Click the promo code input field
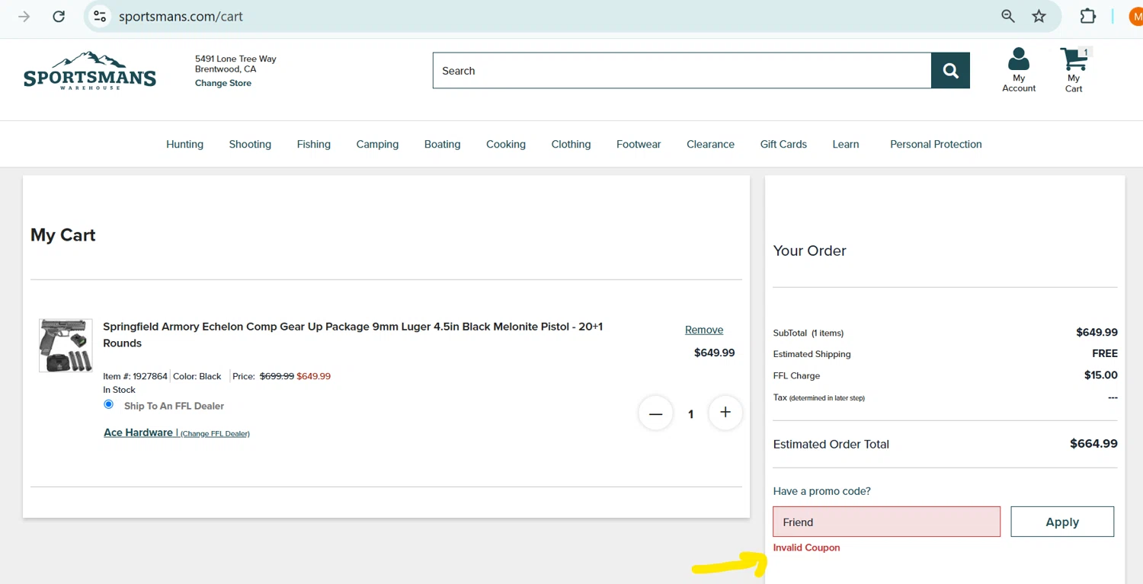Screen dimensions: 1143x584 (886, 522)
